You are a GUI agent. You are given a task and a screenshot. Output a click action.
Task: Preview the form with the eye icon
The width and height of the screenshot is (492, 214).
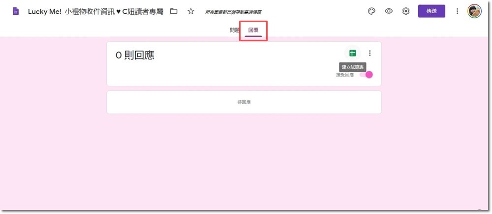point(389,11)
